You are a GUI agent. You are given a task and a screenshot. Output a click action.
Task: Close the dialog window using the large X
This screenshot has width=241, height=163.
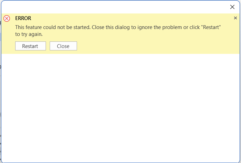click(x=232, y=7)
